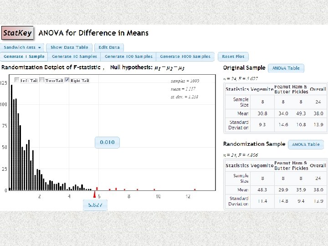
Task: Click the 0.010 right tail proportion box
Action: coord(107,142)
